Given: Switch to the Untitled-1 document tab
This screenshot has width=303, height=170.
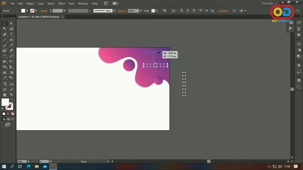Looking at the screenshot, I should [x=39, y=17].
